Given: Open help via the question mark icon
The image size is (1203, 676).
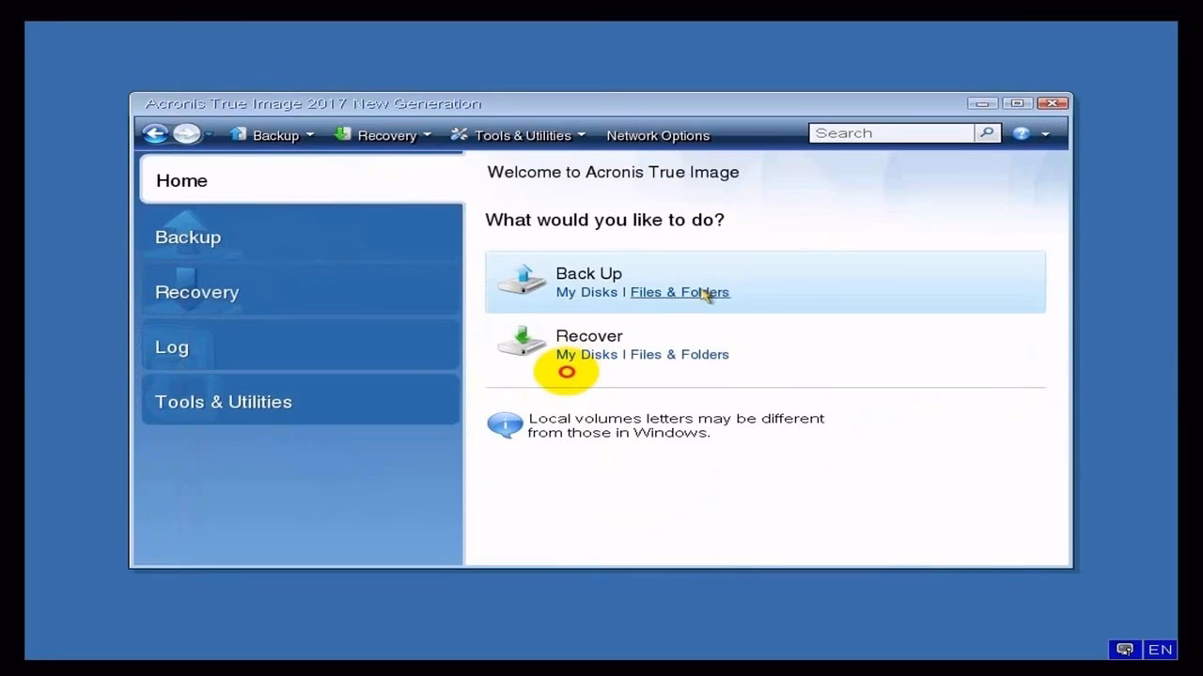Looking at the screenshot, I should click(x=1021, y=134).
